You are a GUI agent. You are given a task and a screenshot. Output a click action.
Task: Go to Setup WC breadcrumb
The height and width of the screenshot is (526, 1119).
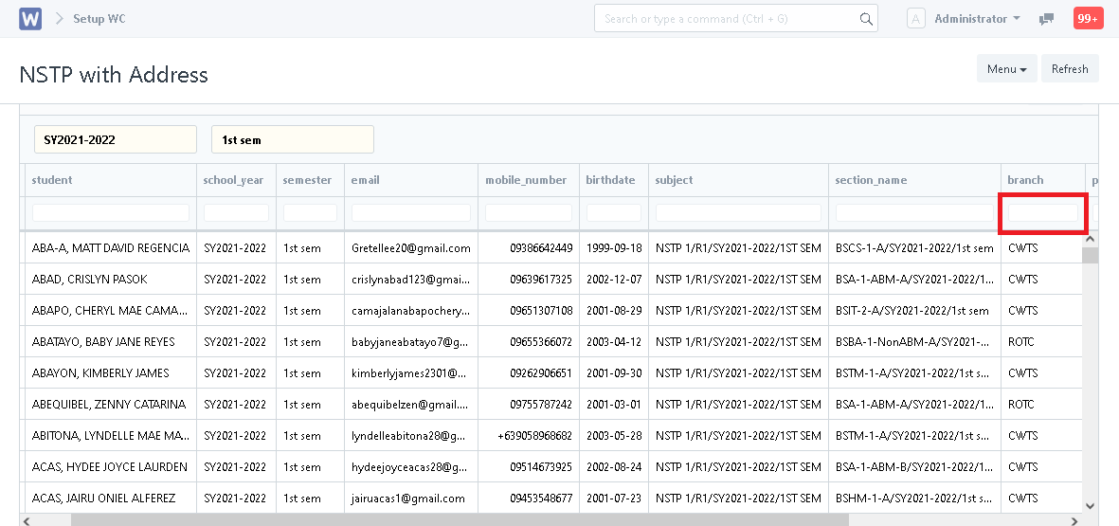(99, 19)
